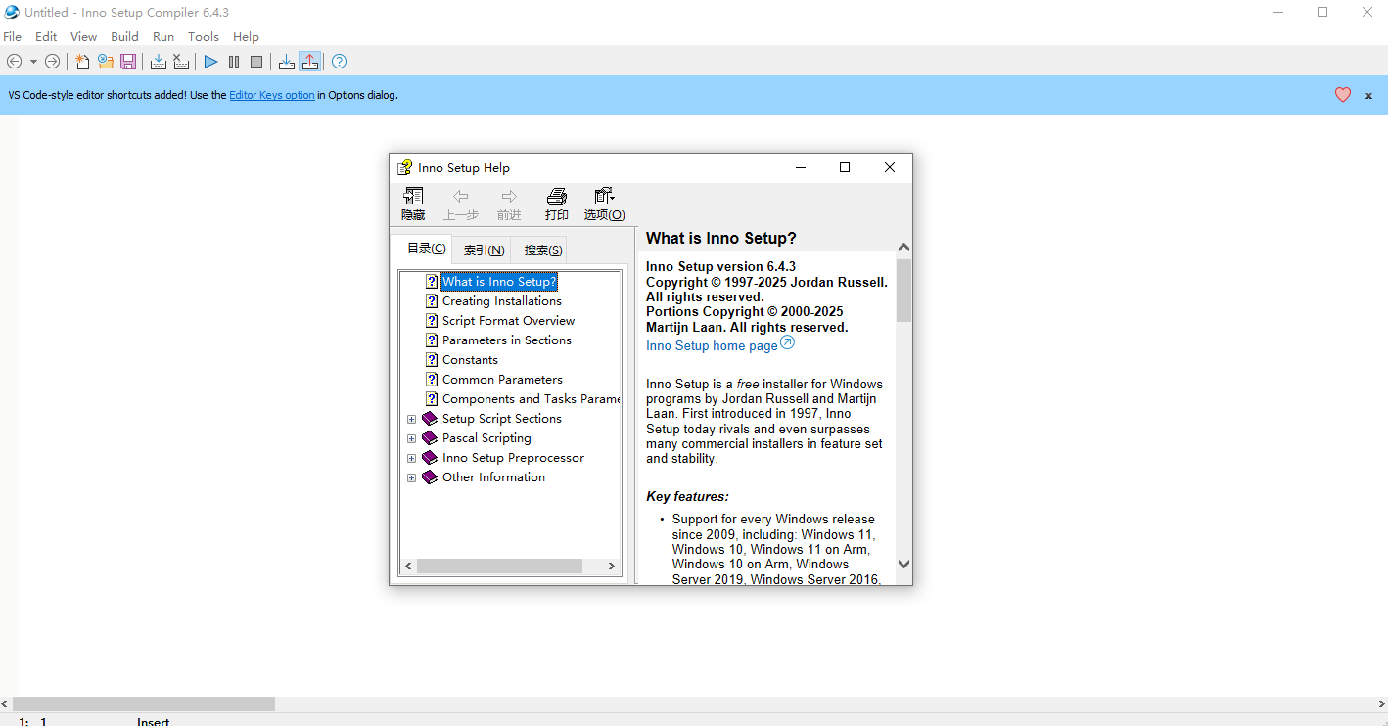
Task: Click the contents tree horizontal scrollbar thumb
Action: [x=499, y=567]
